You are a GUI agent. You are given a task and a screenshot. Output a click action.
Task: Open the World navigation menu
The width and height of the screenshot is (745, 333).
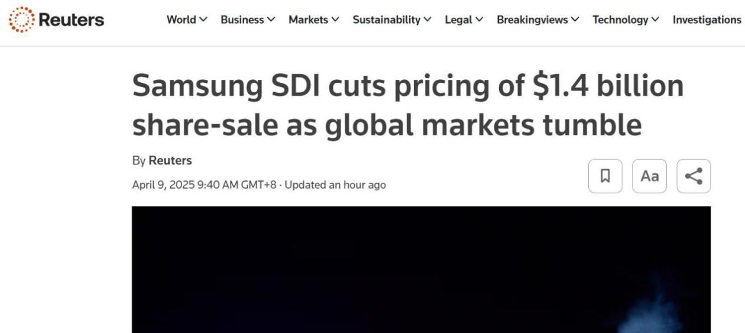(x=181, y=20)
